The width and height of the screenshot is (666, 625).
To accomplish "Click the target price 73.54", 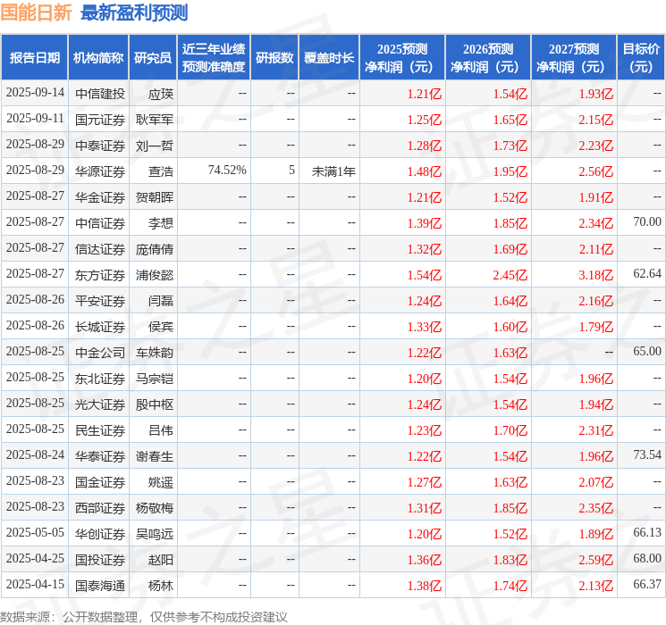I will (647, 454).
